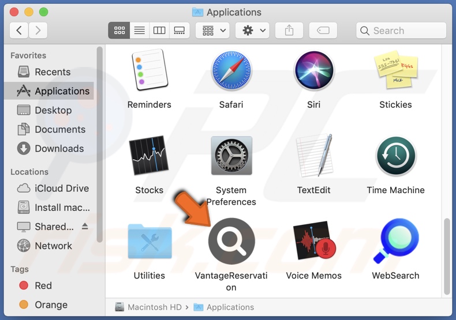The width and height of the screenshot is (456, 320).
Task: Click the Time Machine label
Action: coord(396,190)
